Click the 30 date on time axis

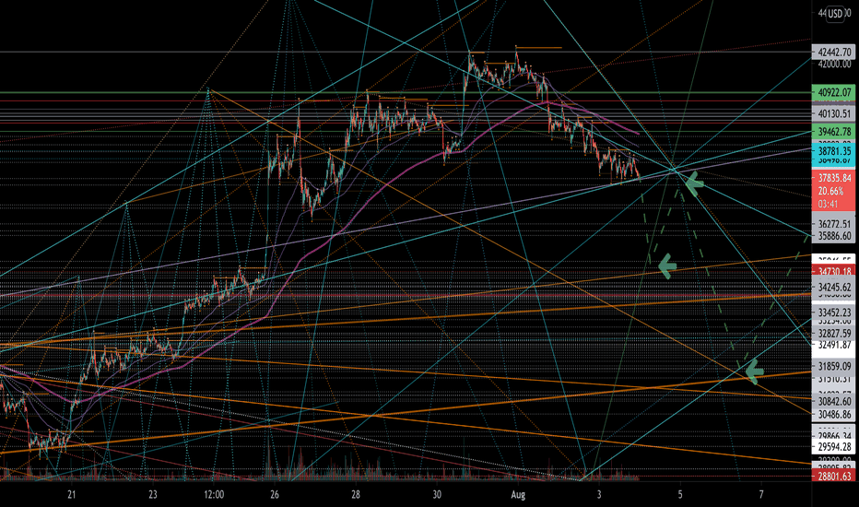tap(437, 495)
